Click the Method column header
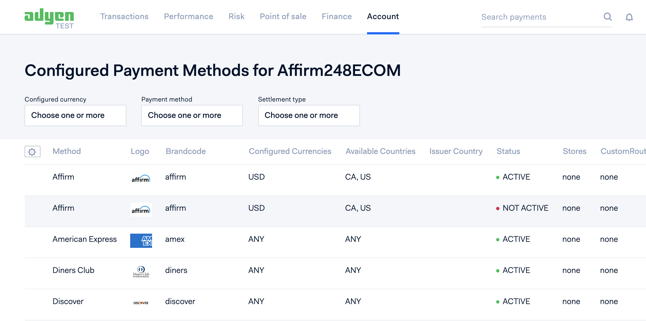This screenshot has width=646, height=321. [x=66, y=151]
